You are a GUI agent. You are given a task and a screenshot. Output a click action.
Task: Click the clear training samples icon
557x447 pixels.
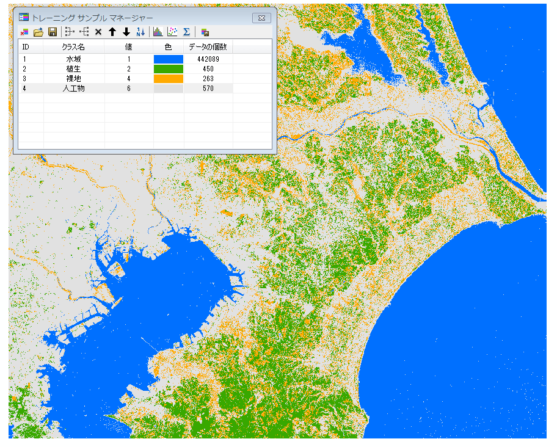[x=24, y=32]
